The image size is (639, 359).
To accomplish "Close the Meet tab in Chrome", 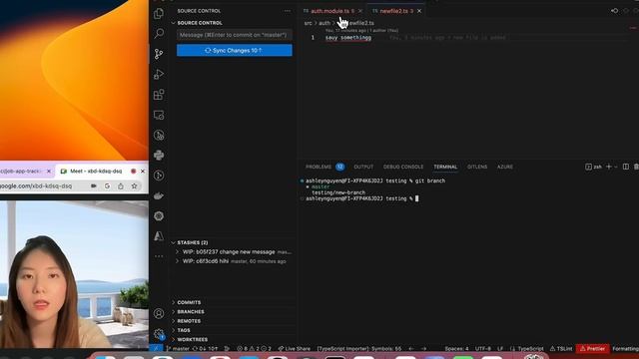I will point(142,172).
